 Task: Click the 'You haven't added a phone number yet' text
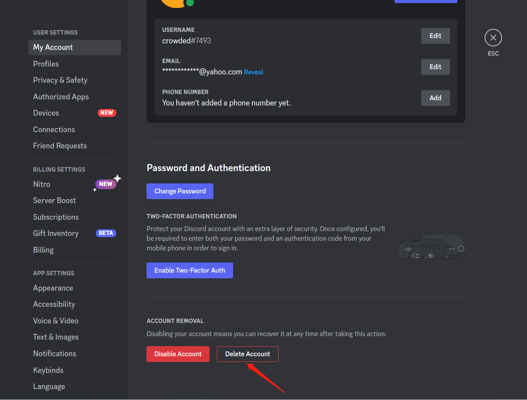pyautogui.click(x=227, y=103)
